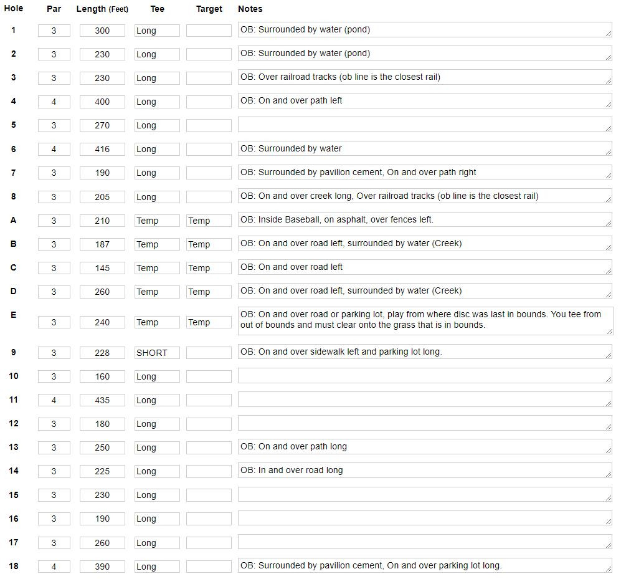Grab the resize handle of hole E notes
Screen dimensions: 621x579
tap(609, 332)
